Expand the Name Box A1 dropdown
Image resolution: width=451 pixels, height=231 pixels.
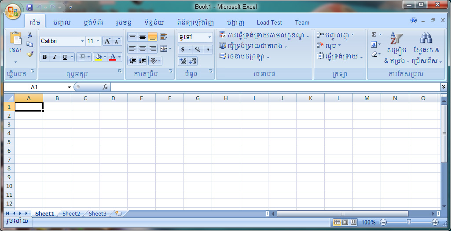69,87
